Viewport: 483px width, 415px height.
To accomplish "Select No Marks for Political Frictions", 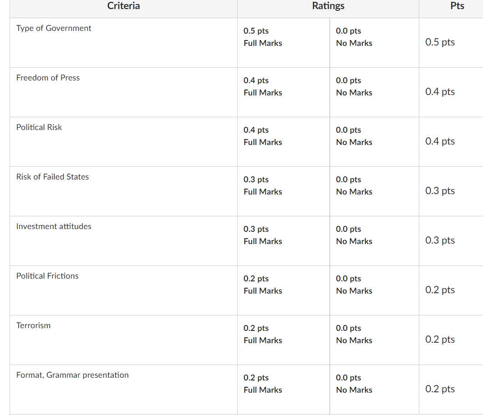I will pyautogui.click(x=374, y=290).
